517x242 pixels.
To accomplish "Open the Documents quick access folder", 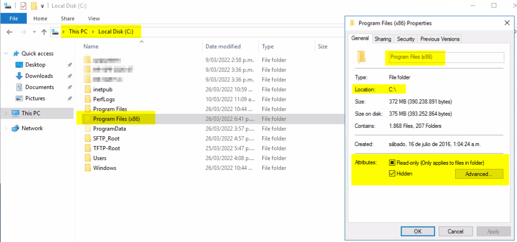I will pyautogui.click(x=39, y=87).
